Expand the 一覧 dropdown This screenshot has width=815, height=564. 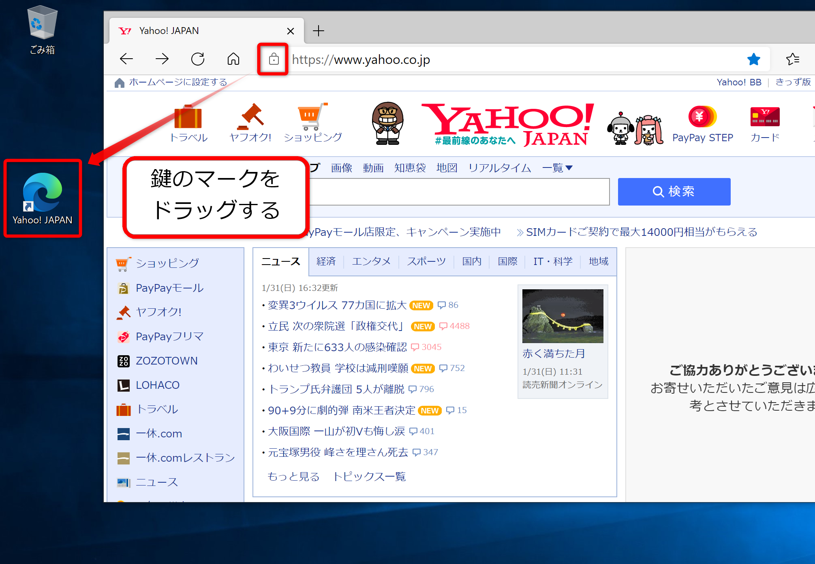tap(557, 168)
